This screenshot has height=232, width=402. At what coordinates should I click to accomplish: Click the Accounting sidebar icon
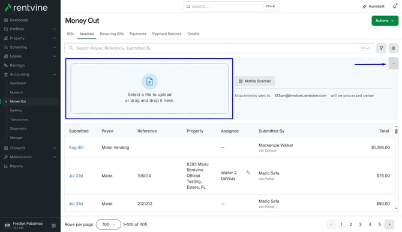6,74
